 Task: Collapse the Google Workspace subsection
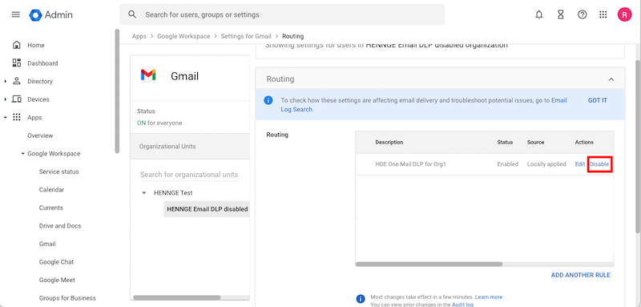23,154
